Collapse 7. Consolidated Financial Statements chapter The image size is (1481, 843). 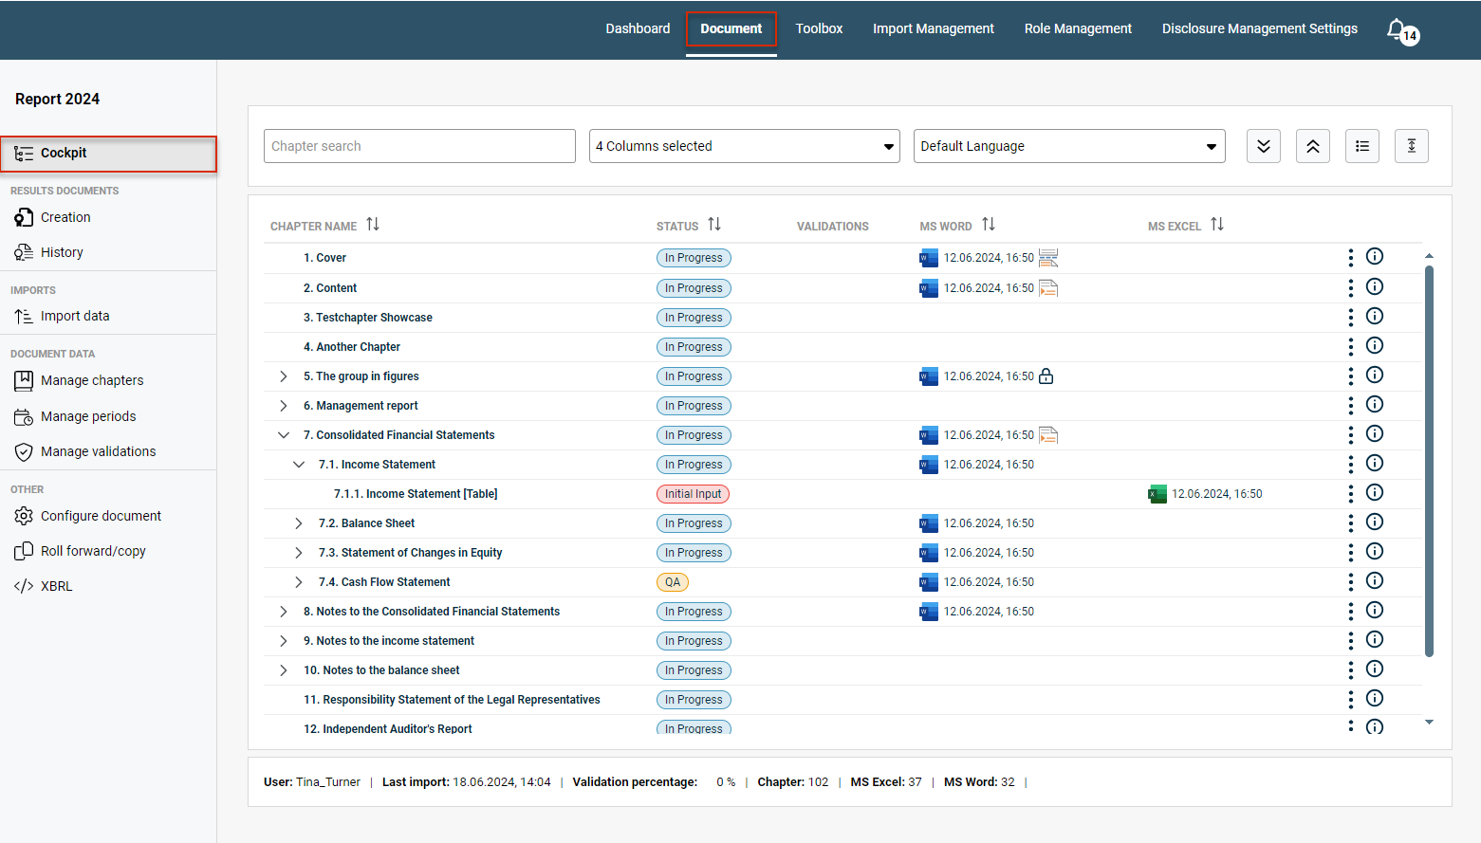pyautogui.click(x=283, y=435)
